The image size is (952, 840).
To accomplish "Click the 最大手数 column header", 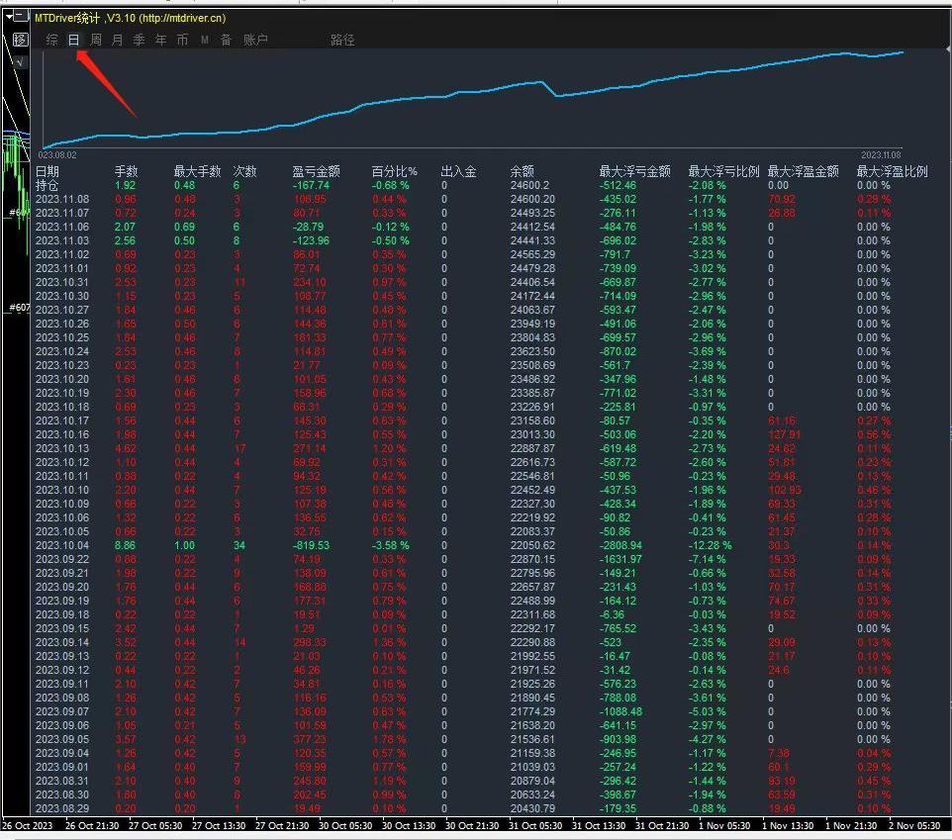I will 197,171.
